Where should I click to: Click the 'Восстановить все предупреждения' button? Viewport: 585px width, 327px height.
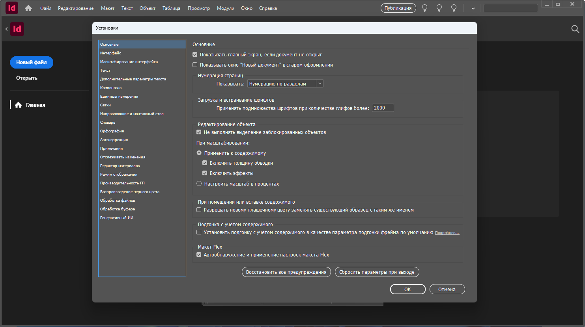point(286,272)
